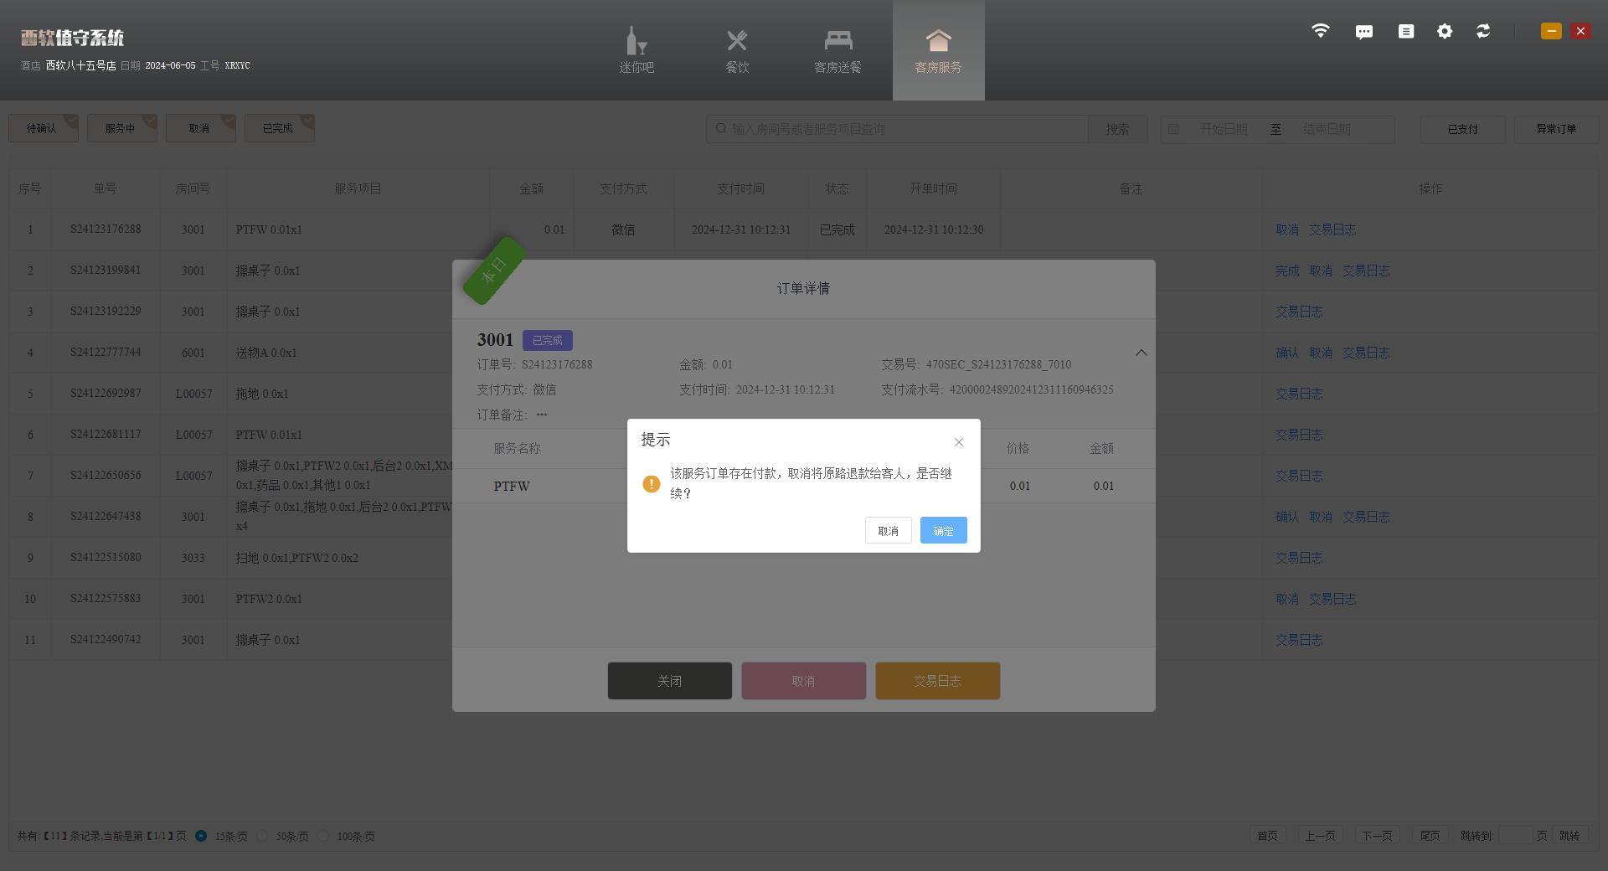Click 取消 in the prompt dialog

888,530
